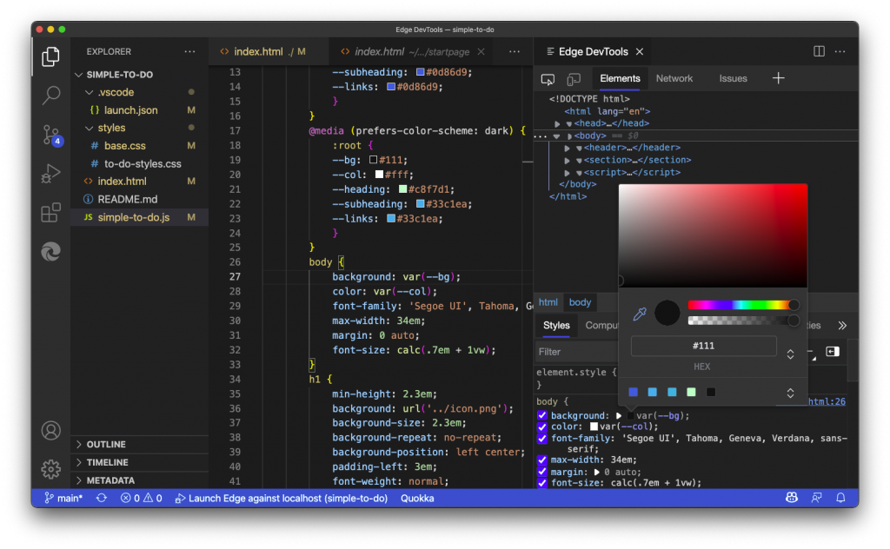
Task: Click the errors and warnings count
Action: pyautogui.click(x=142, y=498)
